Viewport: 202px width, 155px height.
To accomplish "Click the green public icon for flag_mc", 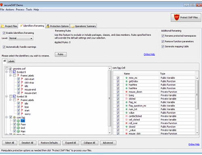I will 126,102.
